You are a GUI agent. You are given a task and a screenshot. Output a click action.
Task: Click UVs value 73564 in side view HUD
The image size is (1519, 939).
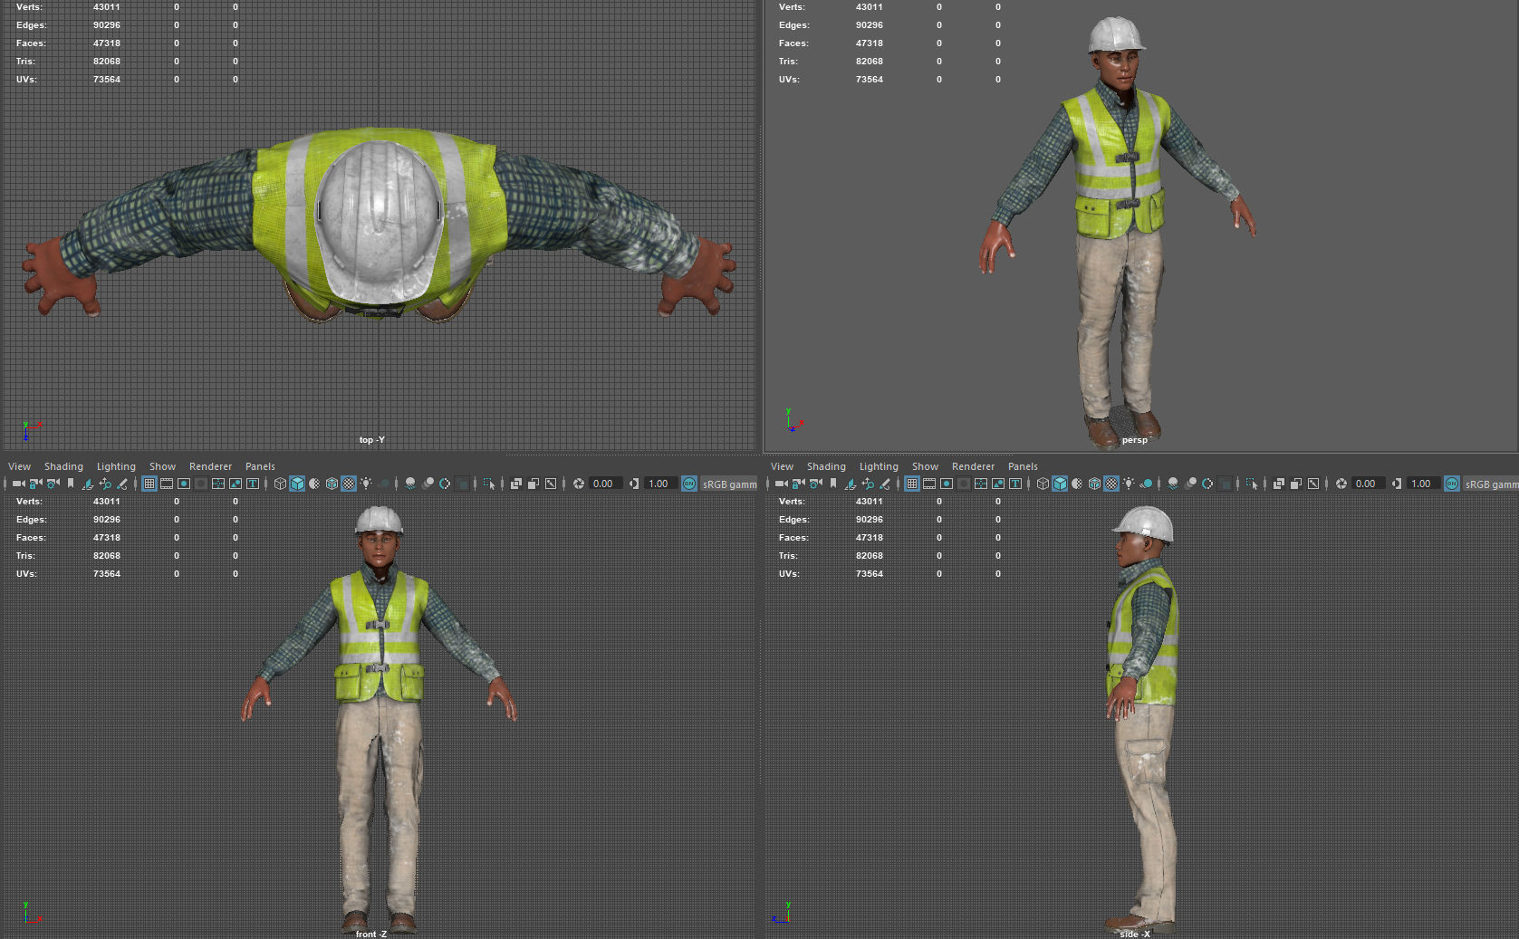[870, 574]
